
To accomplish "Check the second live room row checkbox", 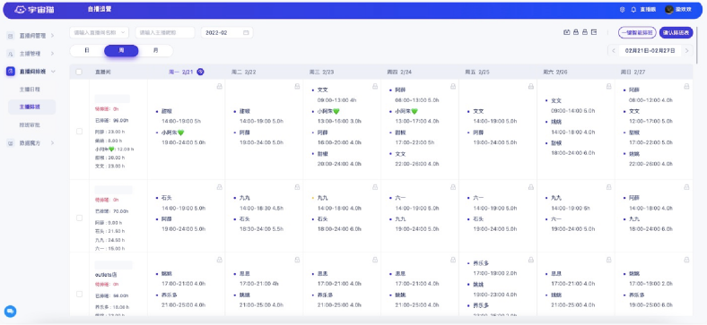I will click(79, 218).
